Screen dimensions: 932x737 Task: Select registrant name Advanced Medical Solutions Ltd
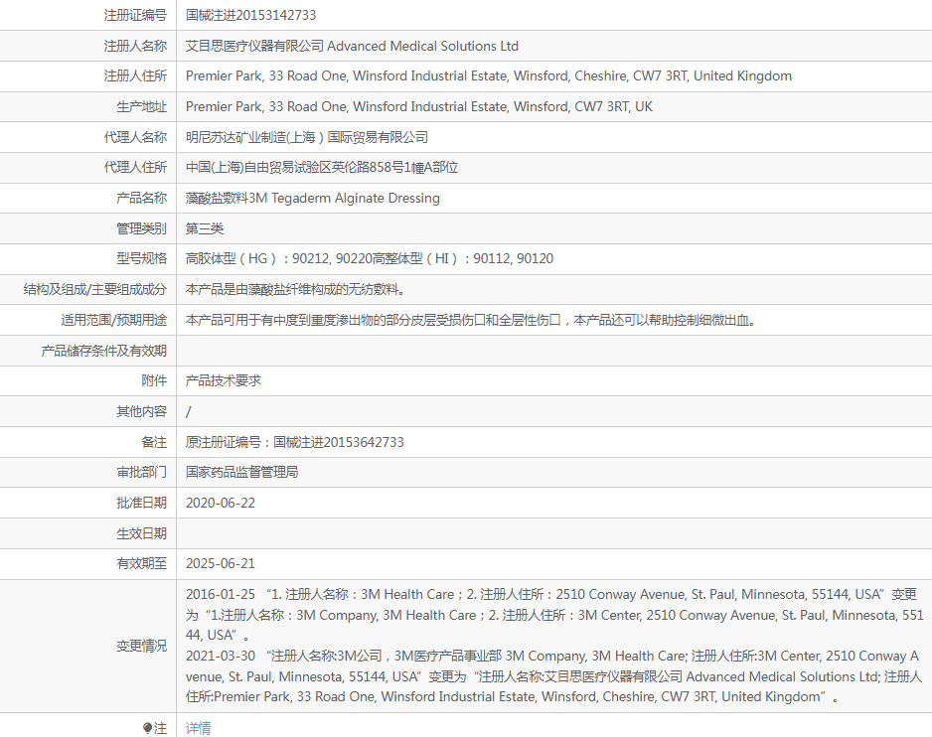422,46
